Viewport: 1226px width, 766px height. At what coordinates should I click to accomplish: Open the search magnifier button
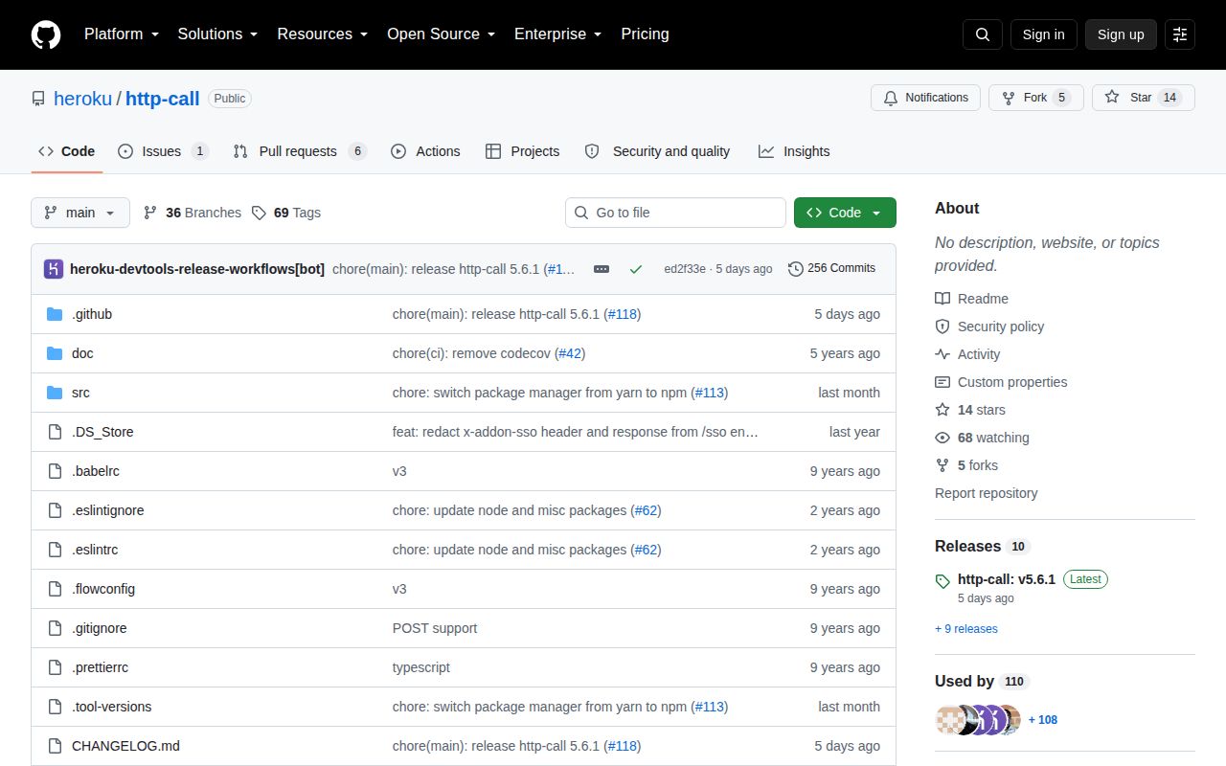click(983, 34)
